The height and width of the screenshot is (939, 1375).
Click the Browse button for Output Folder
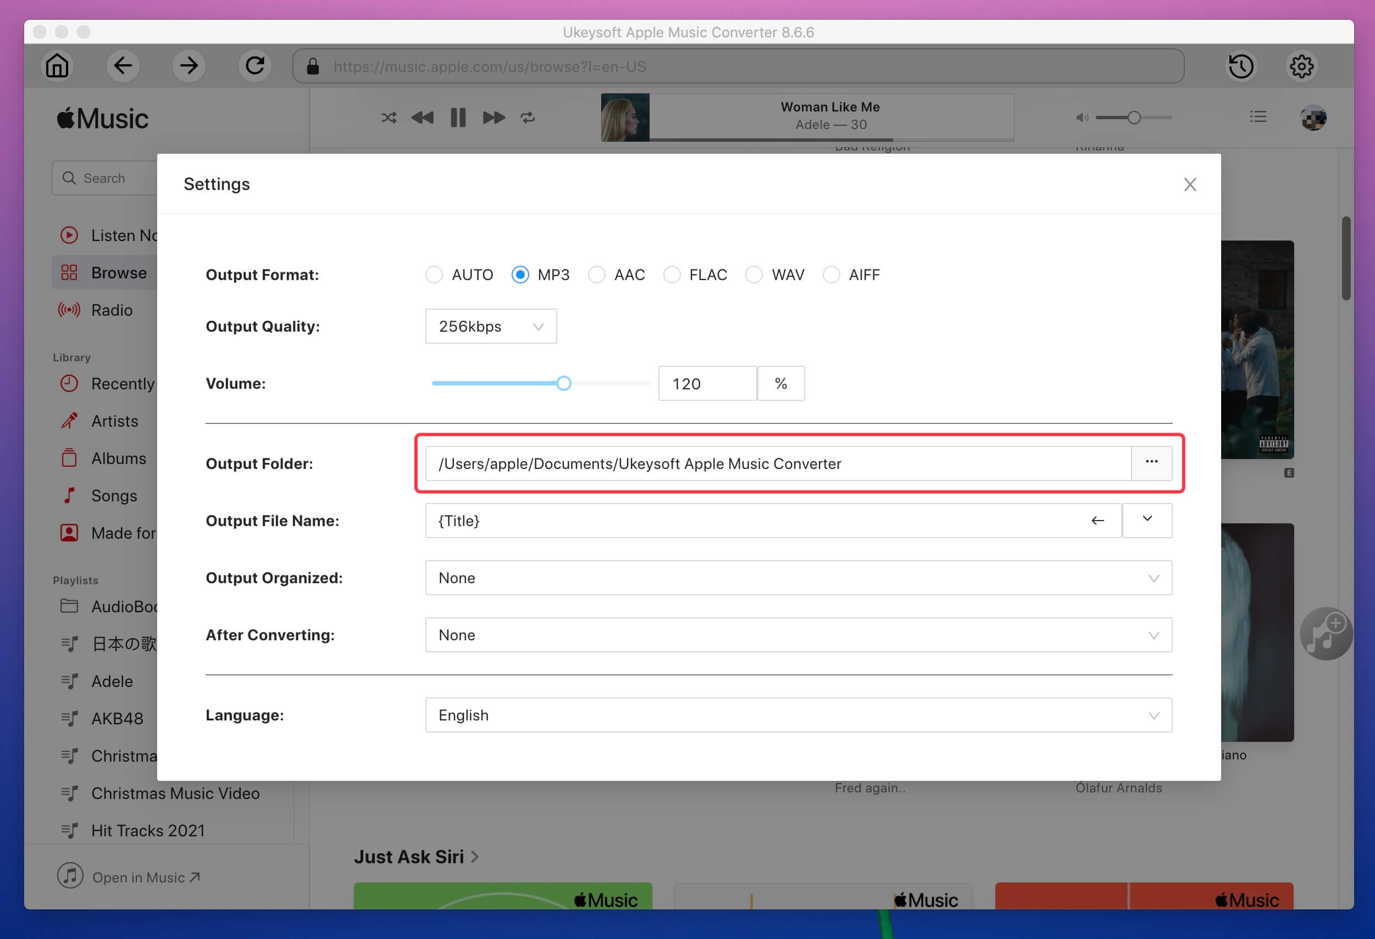1151,463
